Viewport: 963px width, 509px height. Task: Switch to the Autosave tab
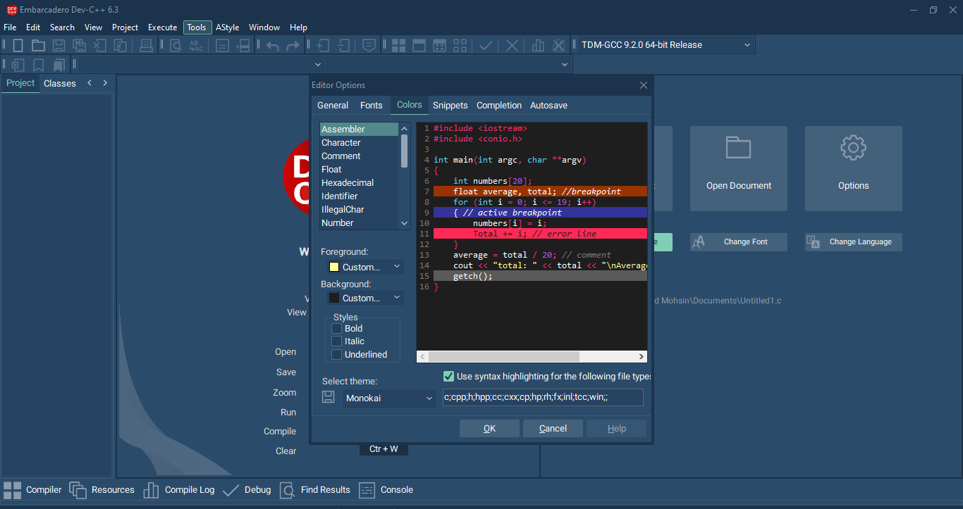(x=548, y=106)
